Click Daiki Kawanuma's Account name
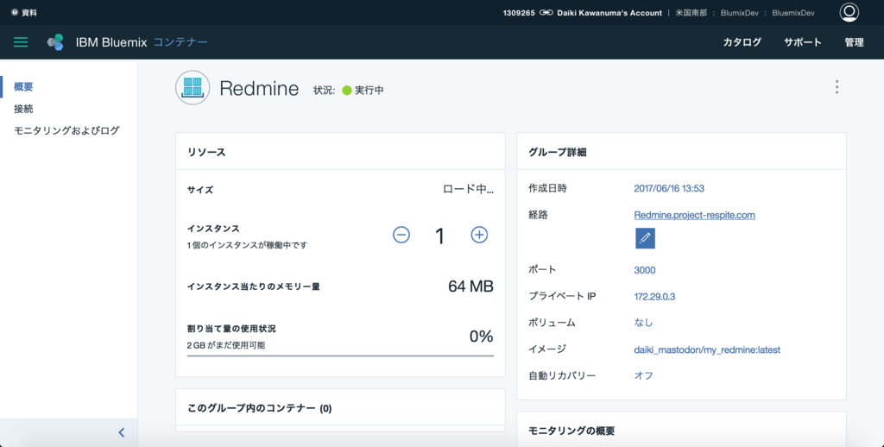 (x=609, y=12)
